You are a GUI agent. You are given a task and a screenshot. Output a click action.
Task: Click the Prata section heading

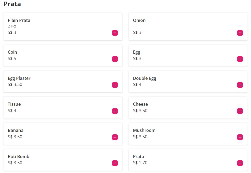[12, 4]
